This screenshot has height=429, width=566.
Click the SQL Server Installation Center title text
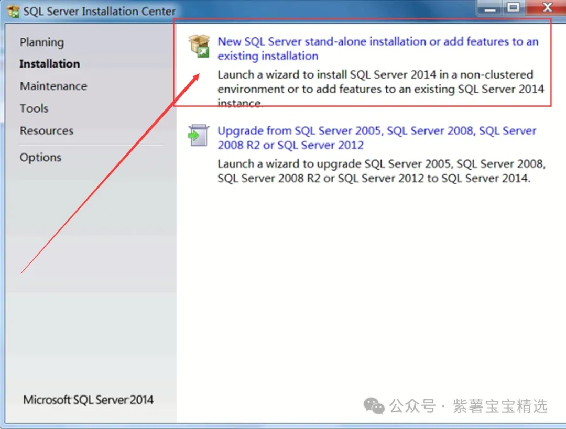coord(99,12)
